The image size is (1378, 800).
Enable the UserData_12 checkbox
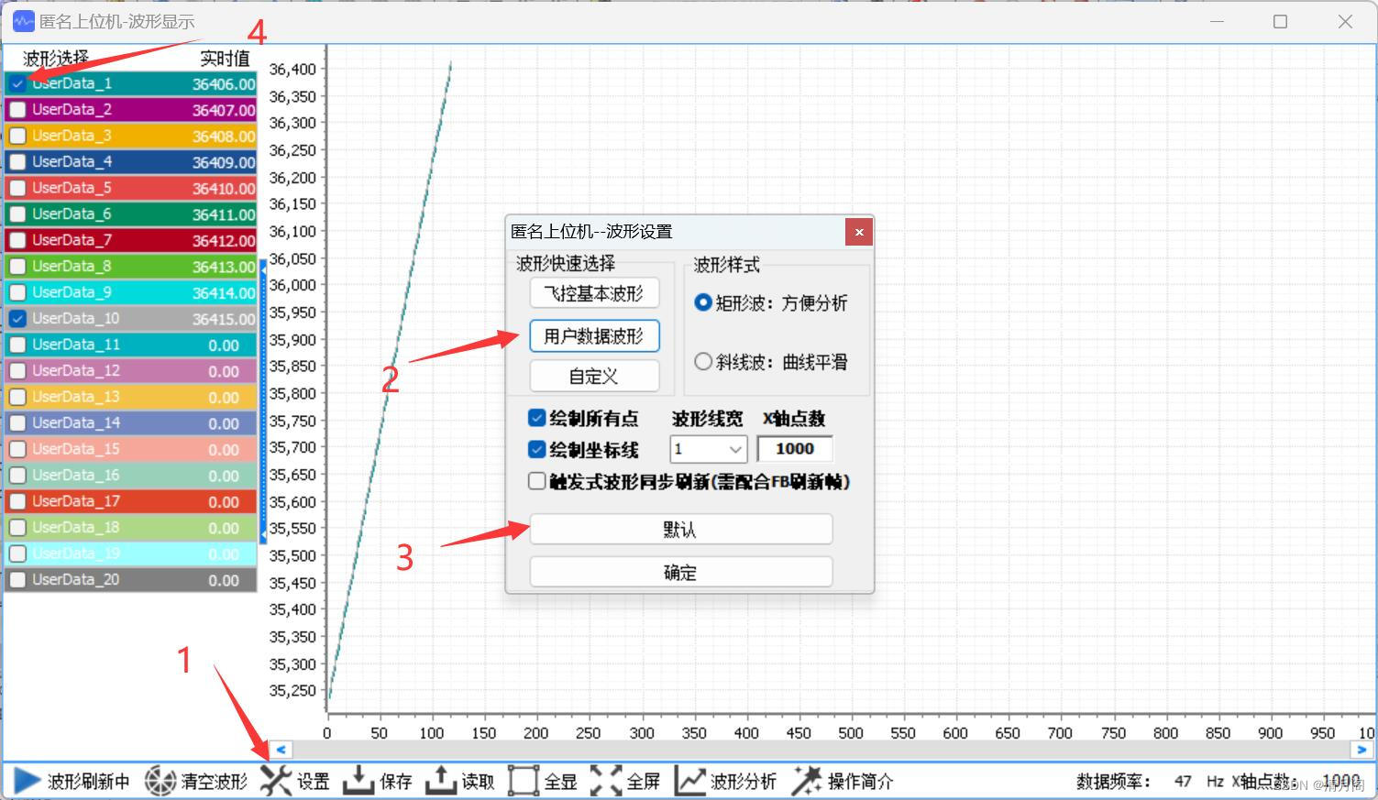click(17, 371)
